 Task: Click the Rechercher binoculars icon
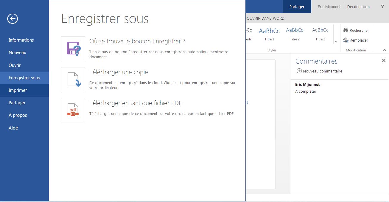pos(346,30)
